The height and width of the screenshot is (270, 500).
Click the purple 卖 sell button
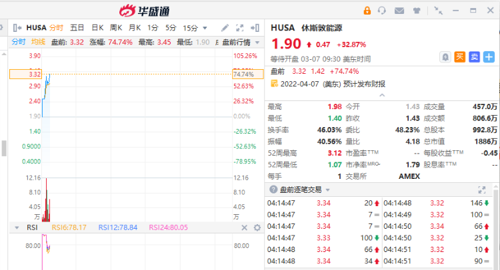click(x=474, y=57)
